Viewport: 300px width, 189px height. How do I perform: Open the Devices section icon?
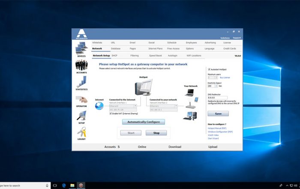click(x=81, y=48)
